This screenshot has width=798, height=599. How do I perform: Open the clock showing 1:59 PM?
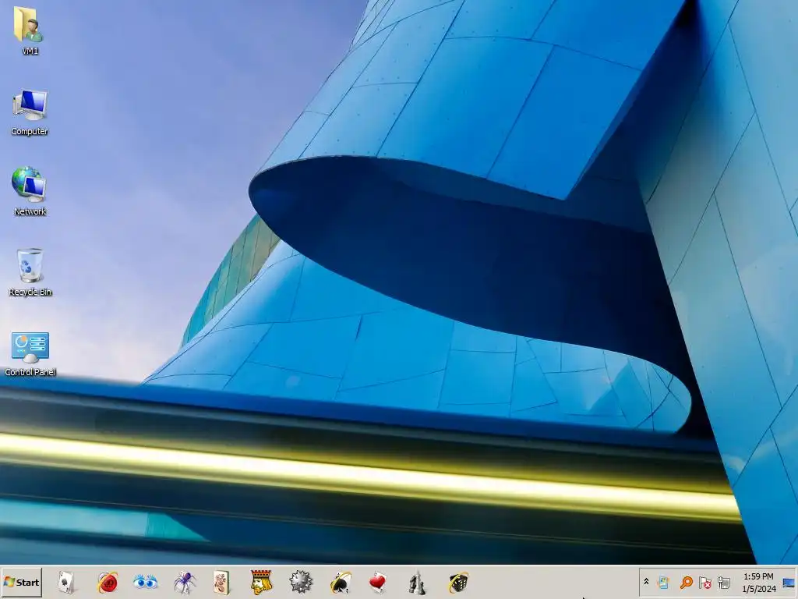758,582
